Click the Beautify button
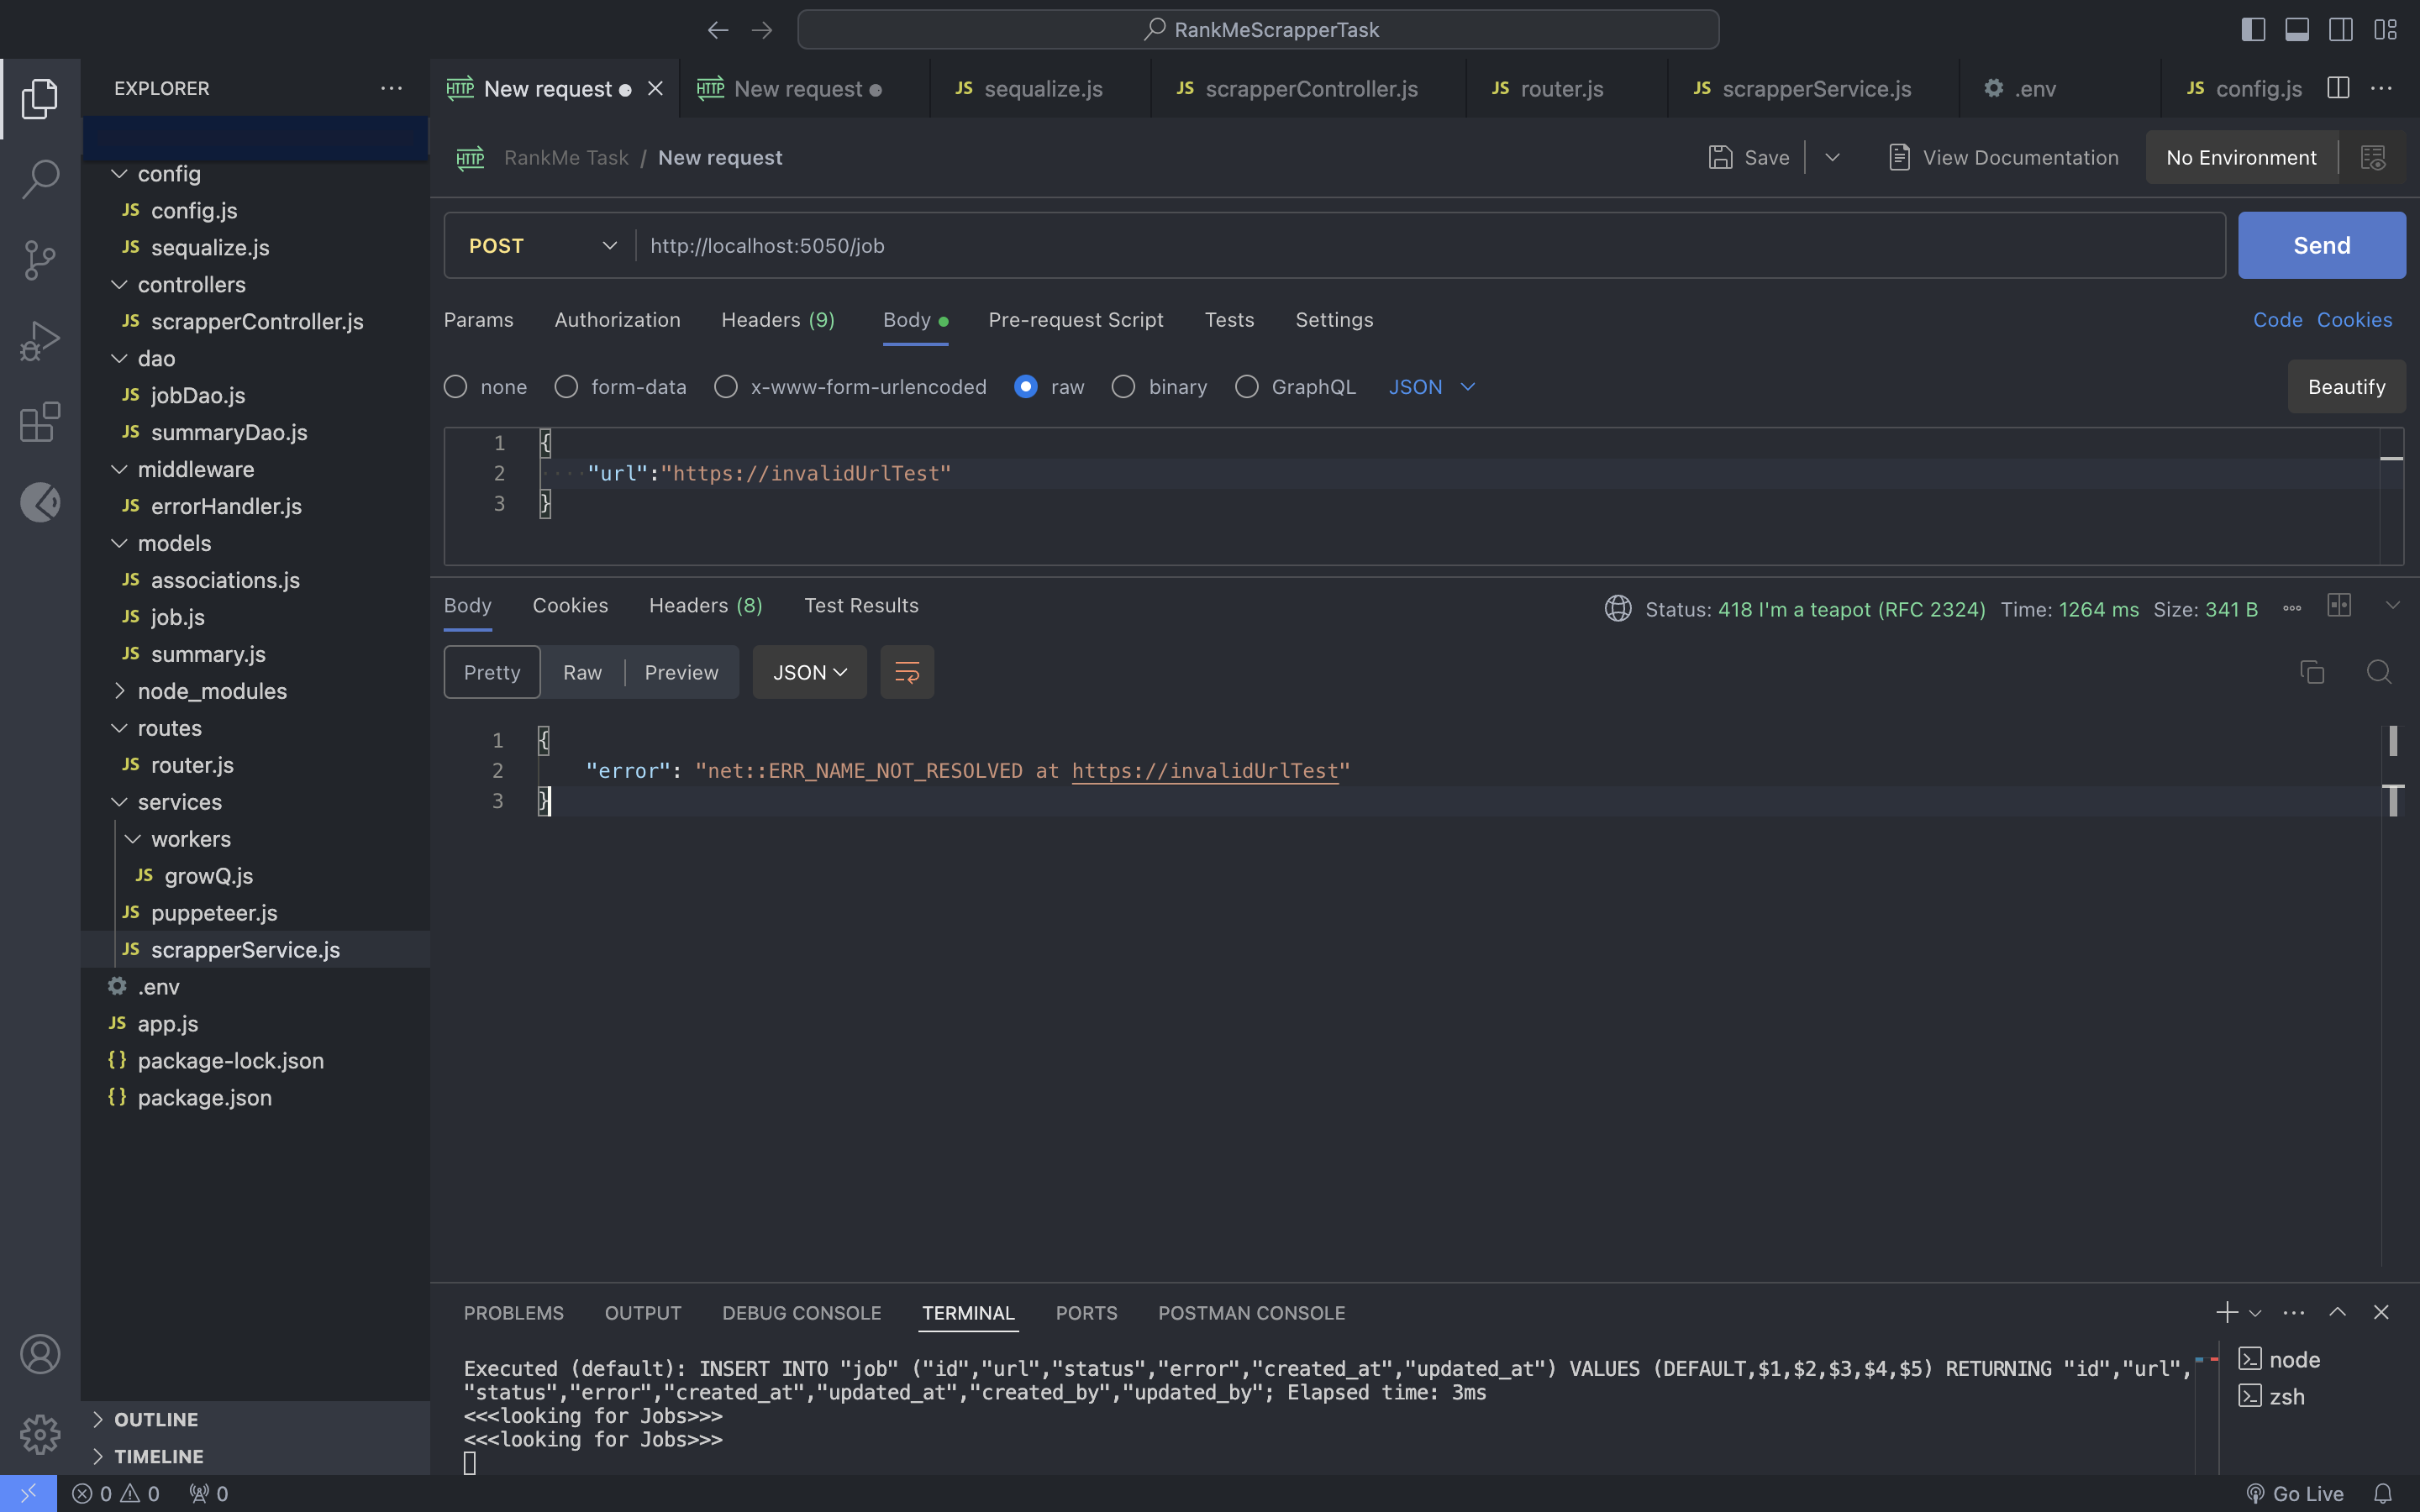 point(2346,387)
